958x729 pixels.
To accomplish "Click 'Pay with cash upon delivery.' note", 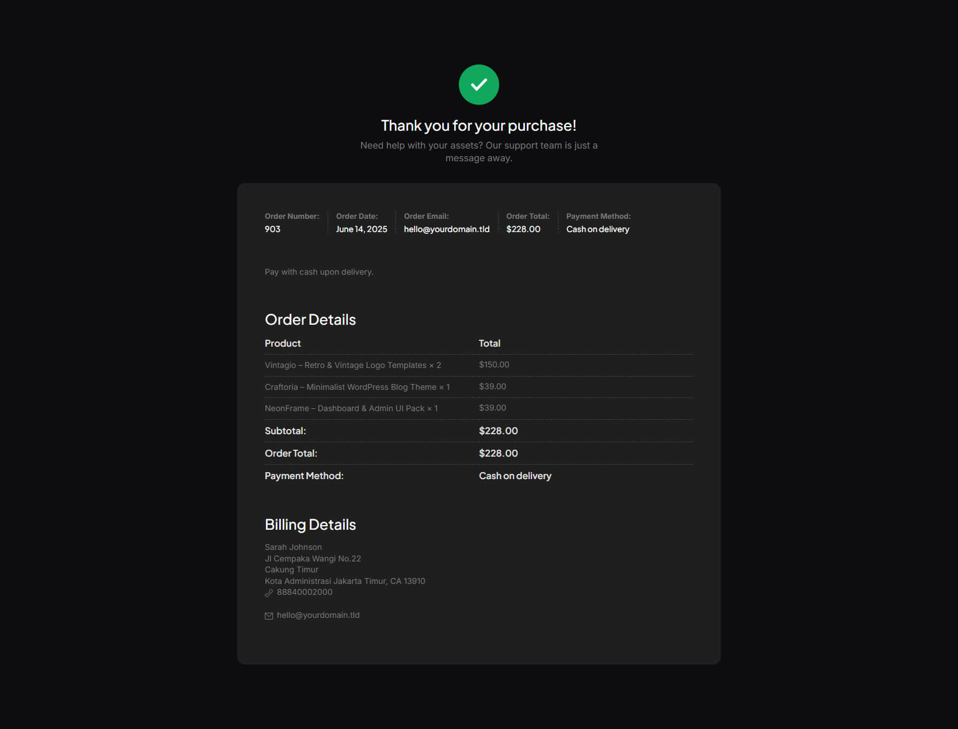I will (x=319, y=272).
